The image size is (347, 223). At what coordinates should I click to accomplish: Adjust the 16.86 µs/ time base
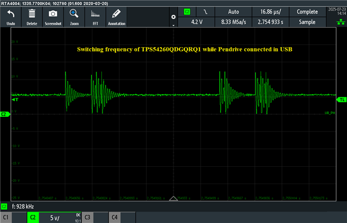click(x=271, y=12)
